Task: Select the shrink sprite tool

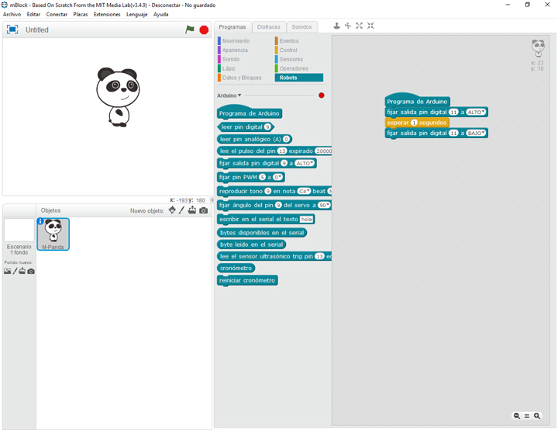Action: tap(370, 26)
